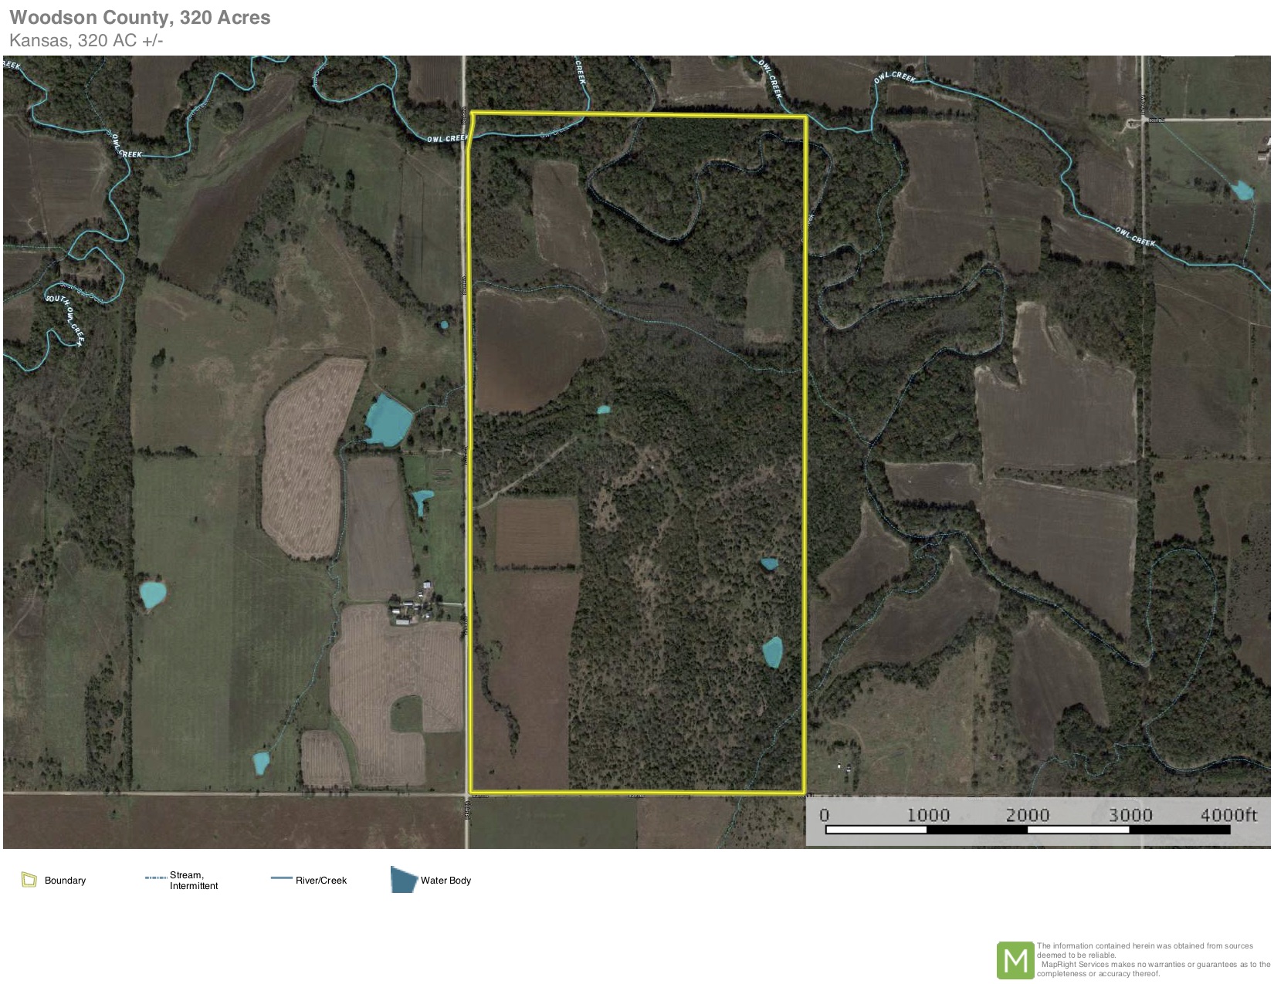Click the Woodson County, 320 Acres title

coord(140,18)
